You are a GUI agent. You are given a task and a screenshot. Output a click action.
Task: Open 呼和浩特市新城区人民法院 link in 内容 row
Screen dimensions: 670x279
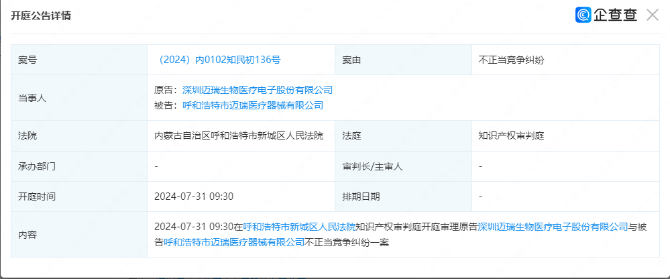point(299,227)
